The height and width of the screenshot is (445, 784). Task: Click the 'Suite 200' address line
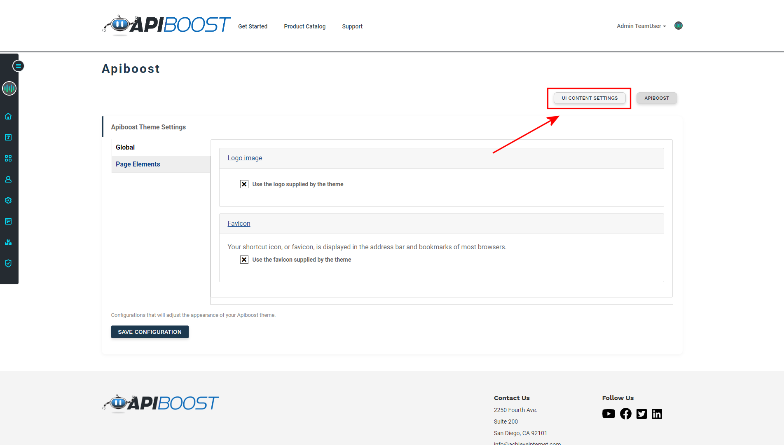point(506,422)
